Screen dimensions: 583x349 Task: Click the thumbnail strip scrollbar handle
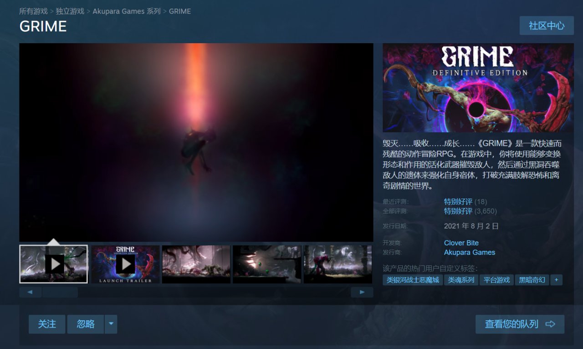click(x=60, y=292)
